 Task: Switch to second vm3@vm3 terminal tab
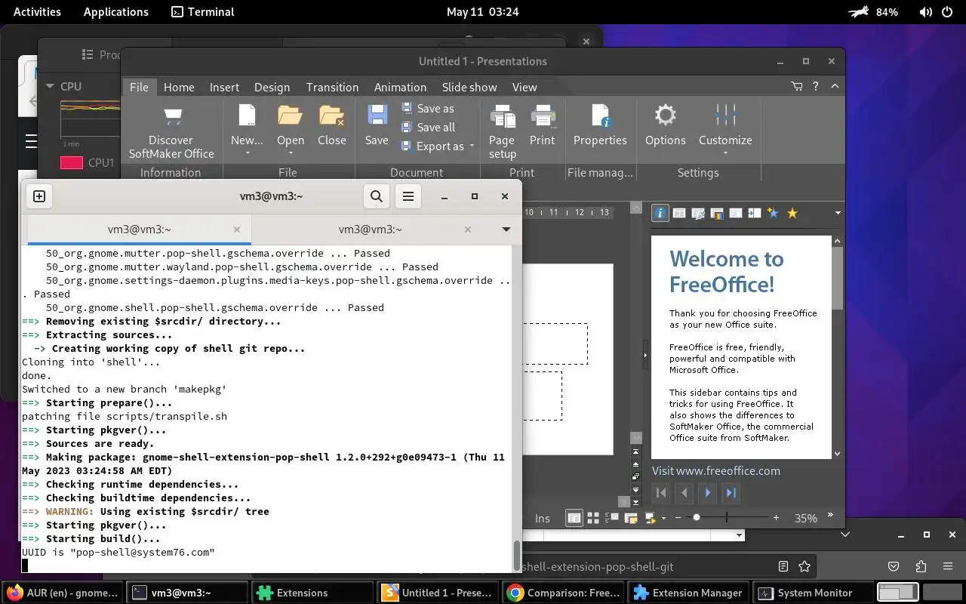pos(370,229)
